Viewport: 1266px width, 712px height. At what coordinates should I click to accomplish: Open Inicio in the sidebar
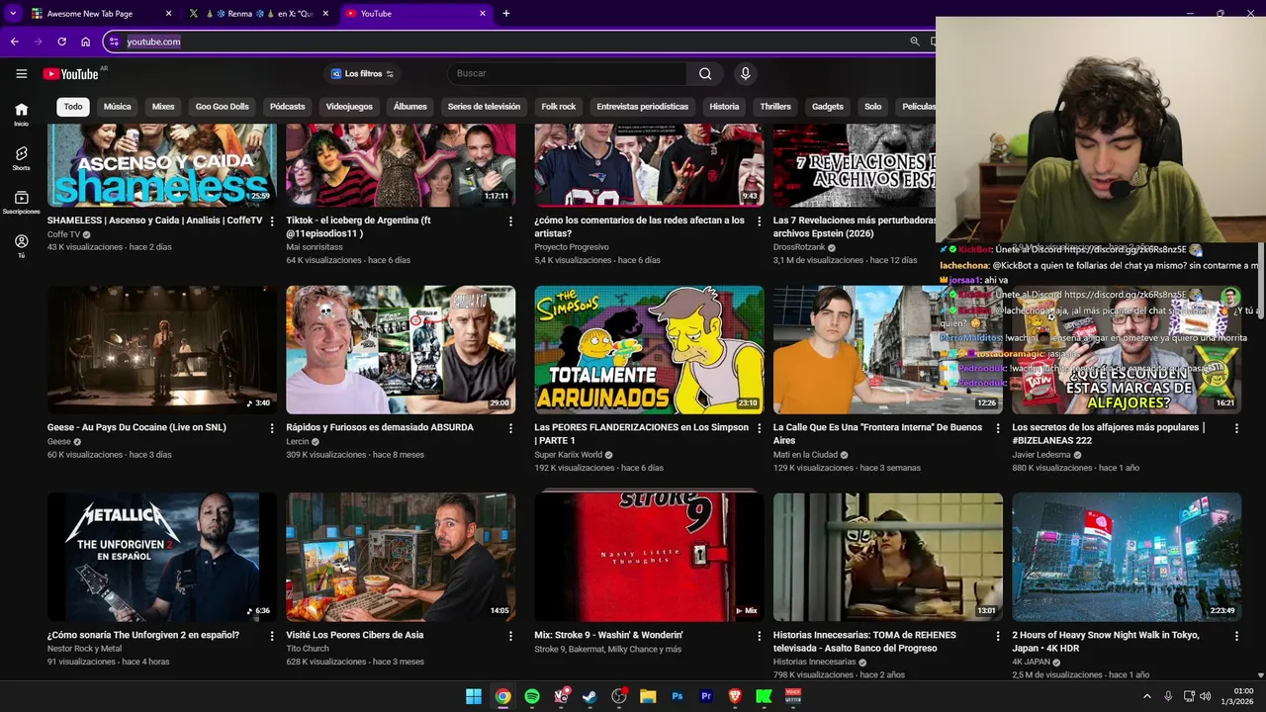pos(21,115)
